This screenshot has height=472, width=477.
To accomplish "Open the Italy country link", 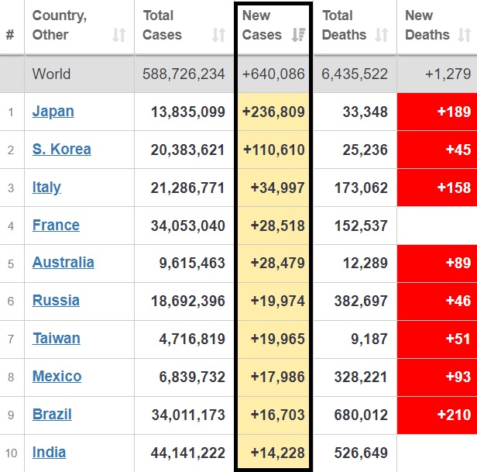I will (x=46, y=188).
